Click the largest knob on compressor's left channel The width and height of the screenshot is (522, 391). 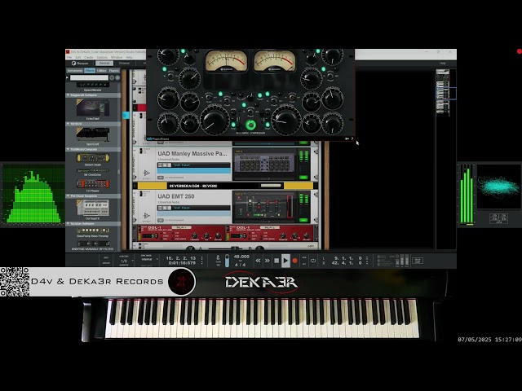point(214,120)
